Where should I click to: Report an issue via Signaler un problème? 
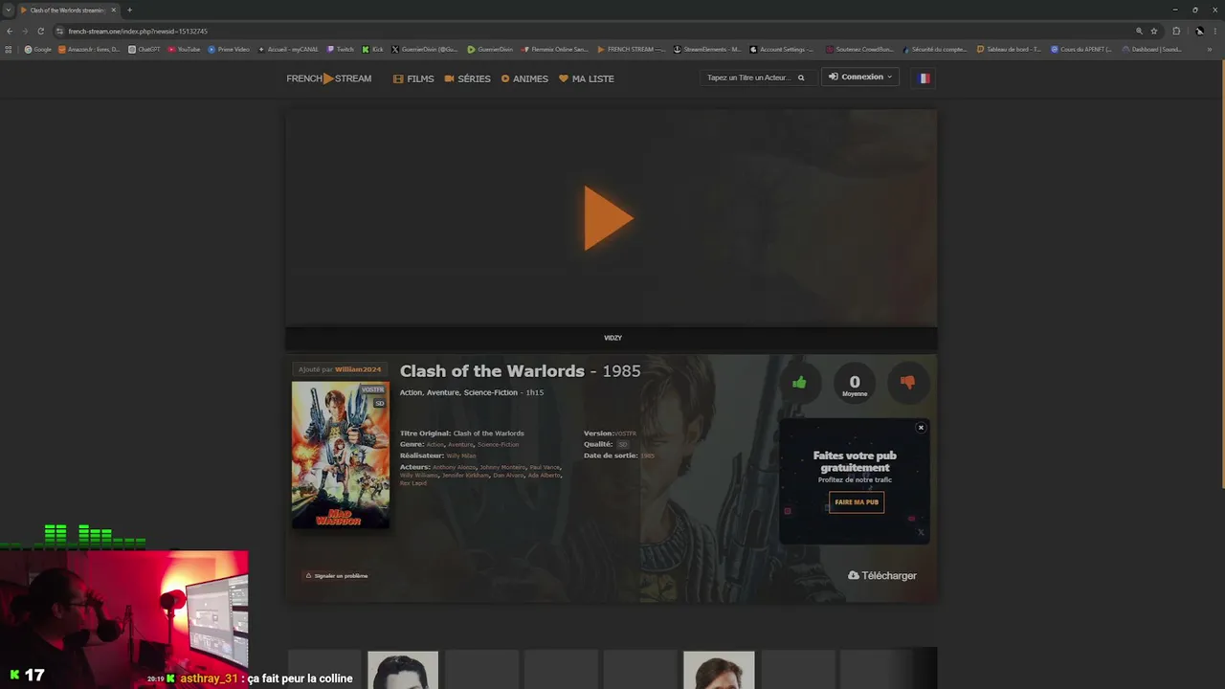coord(337,576)
